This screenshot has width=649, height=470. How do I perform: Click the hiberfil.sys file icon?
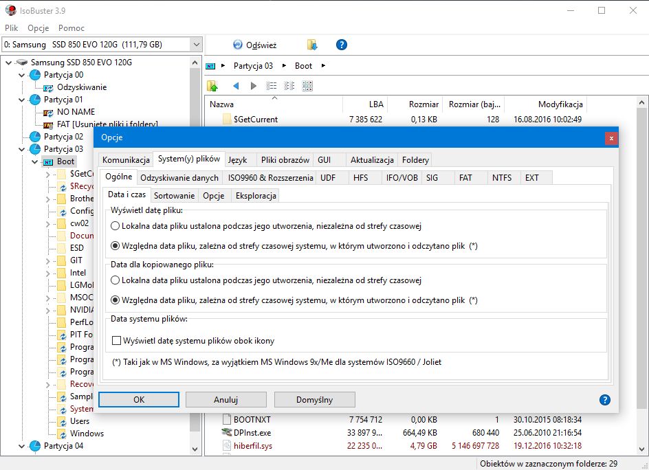click(x=227, y=445)
